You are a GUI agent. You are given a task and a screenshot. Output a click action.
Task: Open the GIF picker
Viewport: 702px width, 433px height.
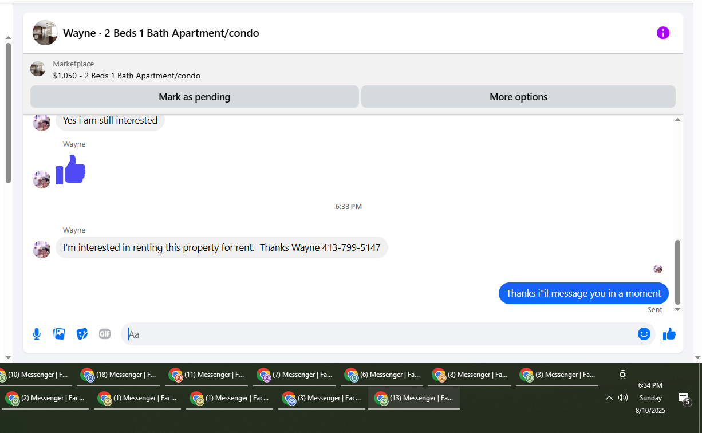coord(105,334)
